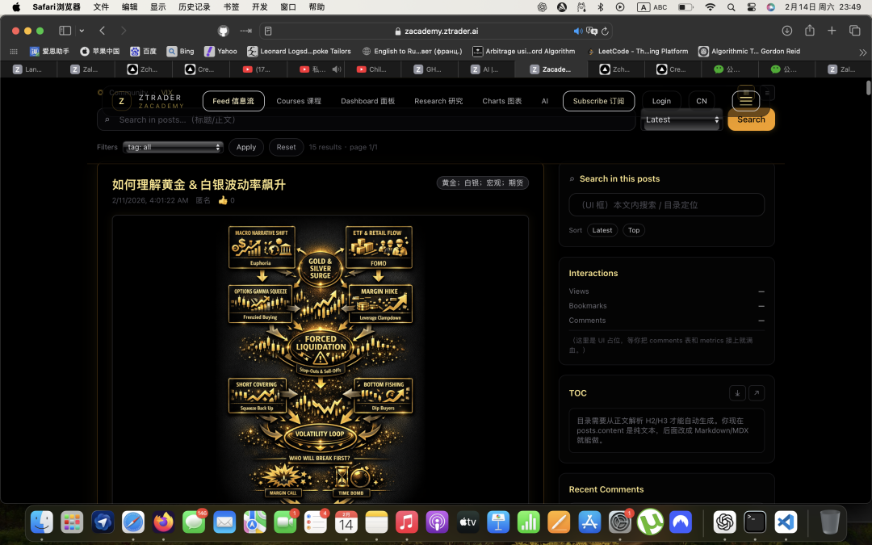Switch to the GH... browser tab
This screenshot has height=545, width=872.
coord(428,69)
